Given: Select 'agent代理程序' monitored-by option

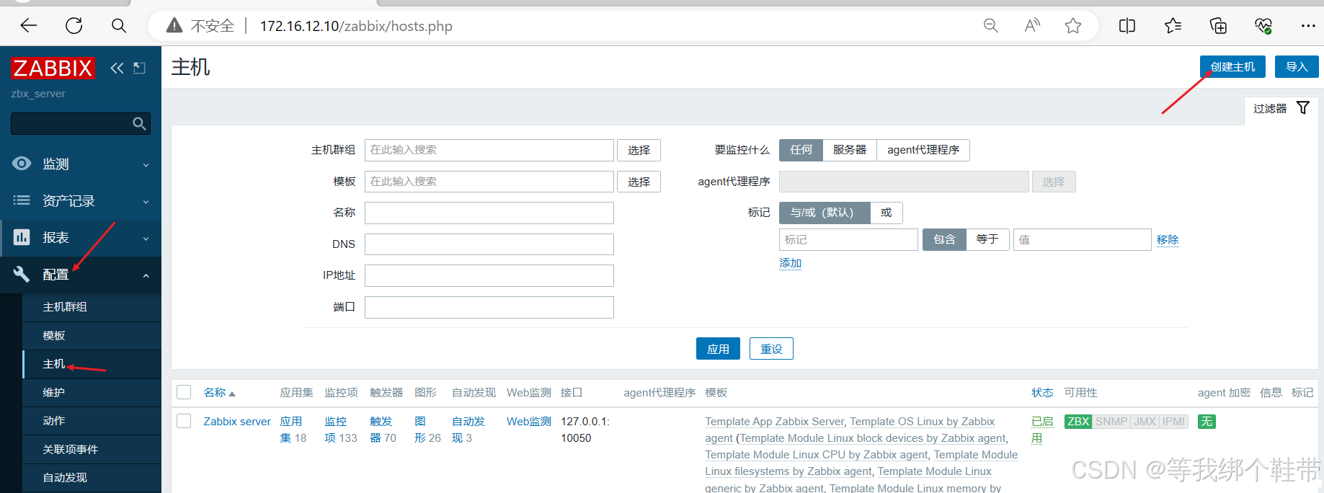Looking at the screenshot, I should click(923, 150).
